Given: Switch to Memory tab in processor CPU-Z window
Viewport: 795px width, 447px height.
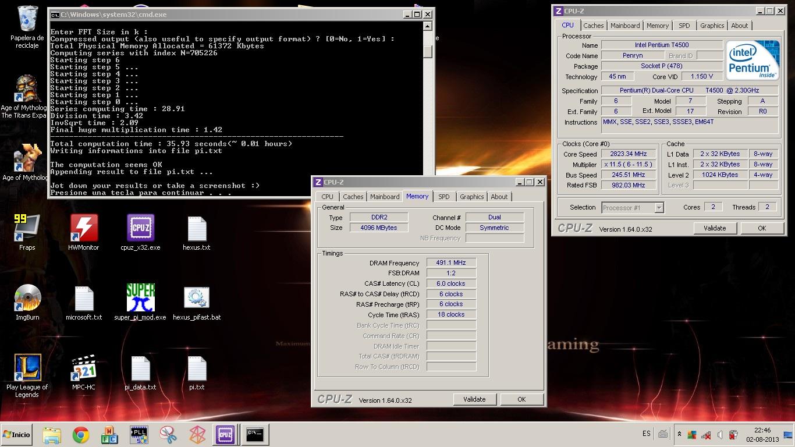Looking at the screenshot, I should (x=658, y=26).
